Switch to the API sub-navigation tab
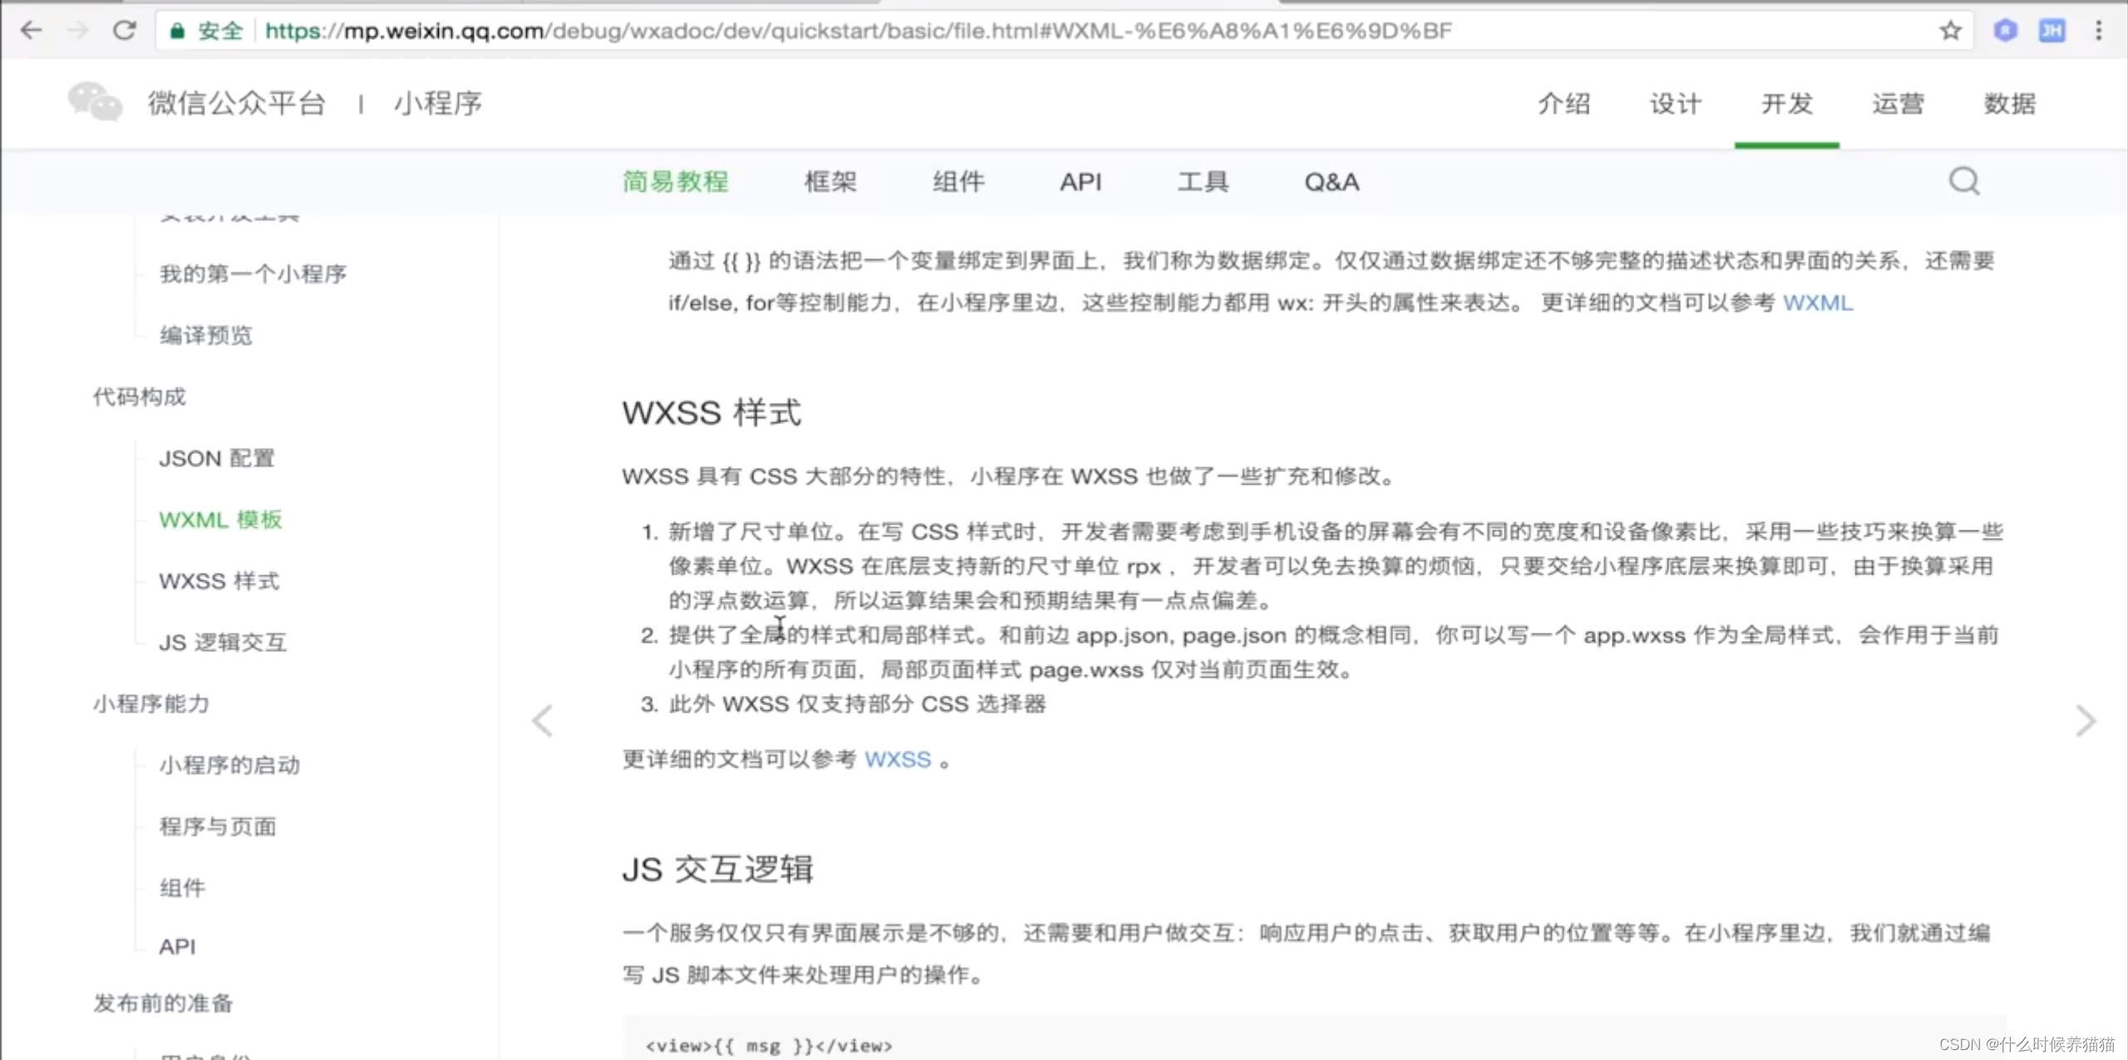Image resolution: width=2128 pixels, height=1060 pixels. click(1081, 181)
